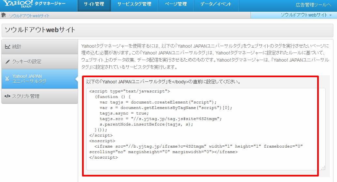Click the iframe src line in the code
337x182 pixels.
pos(198,146)
